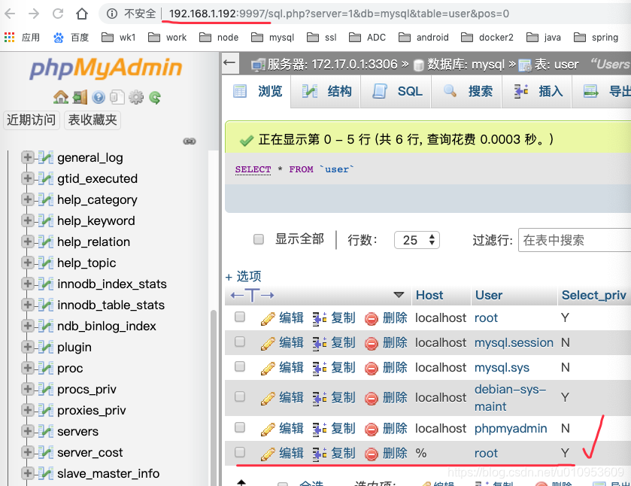Click the 编辑 link for debian-sys-maint row
The width and height of the screenshot is (631, 486).
(x=291, y=397)
